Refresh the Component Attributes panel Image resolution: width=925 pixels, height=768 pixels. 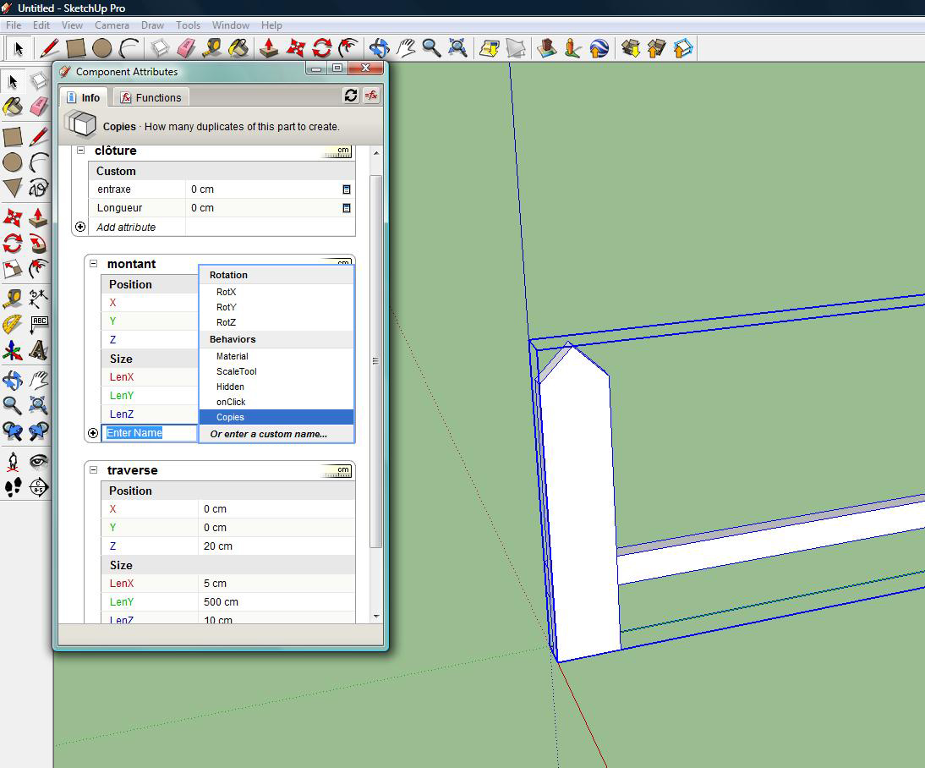[x=351, y=96]
